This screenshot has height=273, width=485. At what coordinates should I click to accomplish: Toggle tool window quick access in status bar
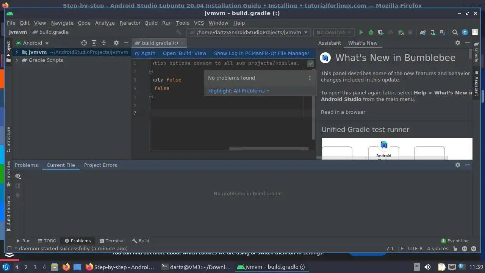click(9, 249)
